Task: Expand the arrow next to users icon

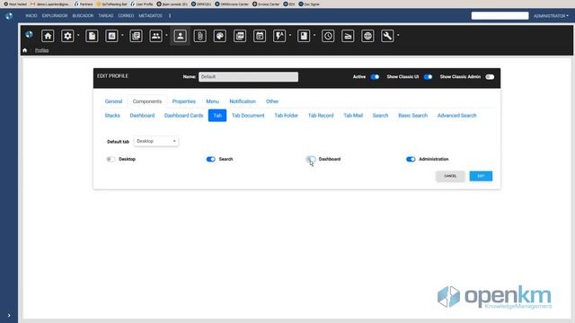Action: [166, 36]
